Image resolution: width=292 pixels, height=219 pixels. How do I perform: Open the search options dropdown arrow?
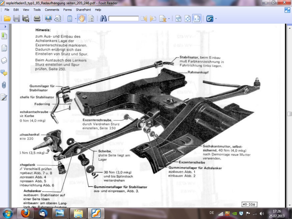(x=169, y=19)
